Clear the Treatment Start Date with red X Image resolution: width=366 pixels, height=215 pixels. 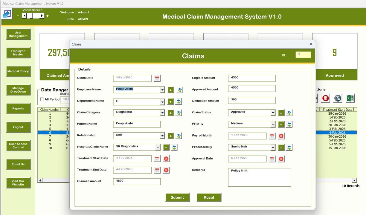[166, 159]
